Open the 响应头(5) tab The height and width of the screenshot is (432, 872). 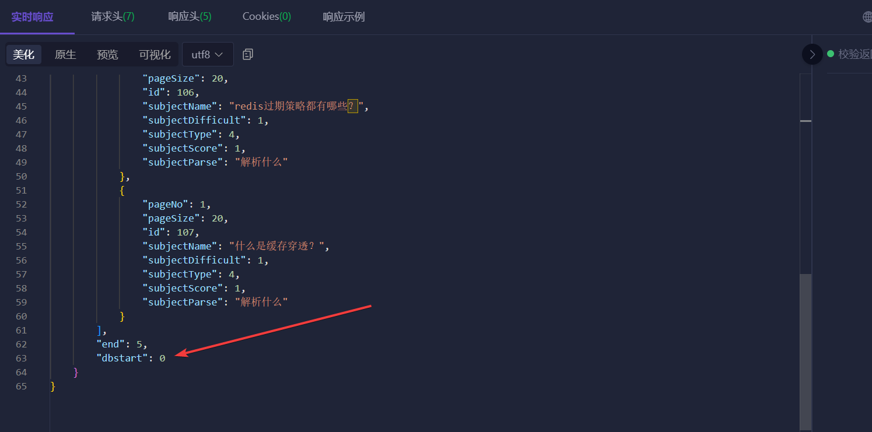pyautogui.click(x=190, y=16)
